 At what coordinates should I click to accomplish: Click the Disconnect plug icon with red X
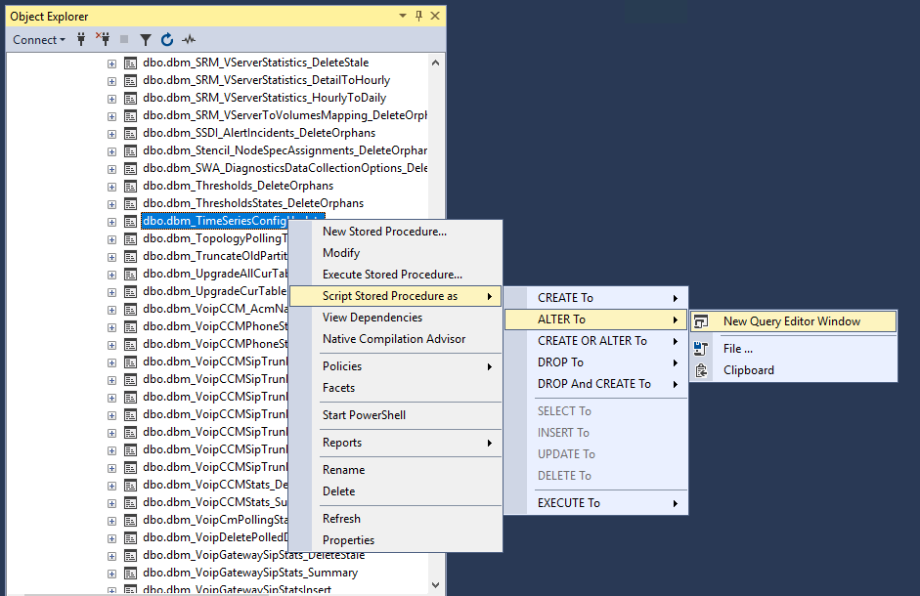pyautogui.click(x=103, y=39)
